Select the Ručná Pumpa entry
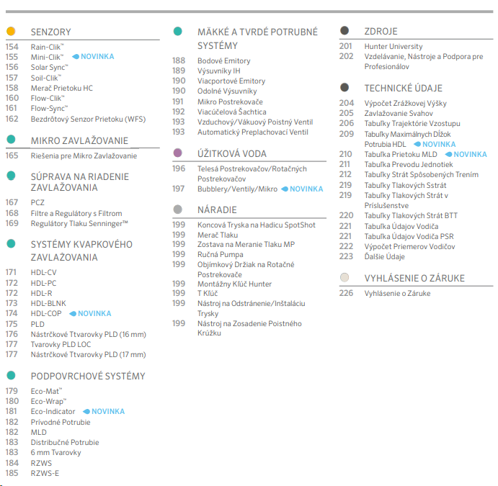This screenshot has width=498, height=486. (x=220, y=255)
